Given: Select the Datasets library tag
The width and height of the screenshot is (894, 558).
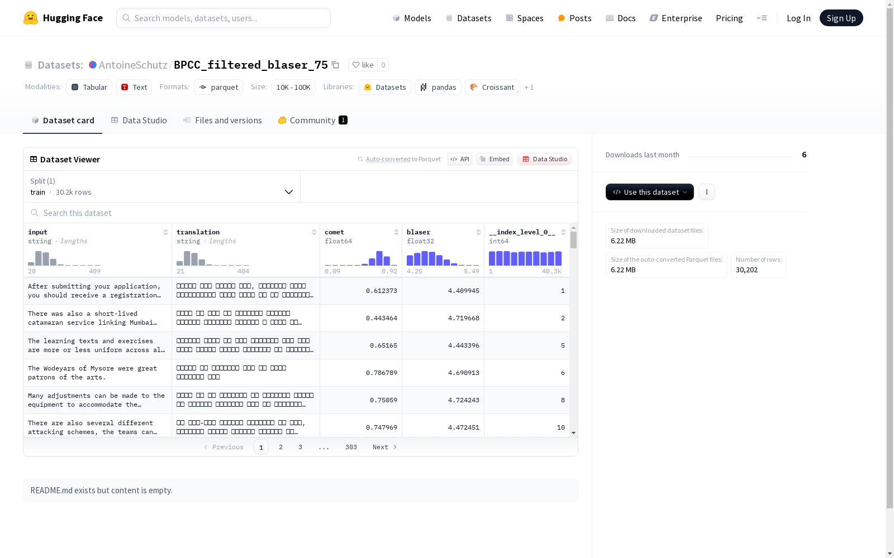Looking at the screenshot, I should (385, 87).
